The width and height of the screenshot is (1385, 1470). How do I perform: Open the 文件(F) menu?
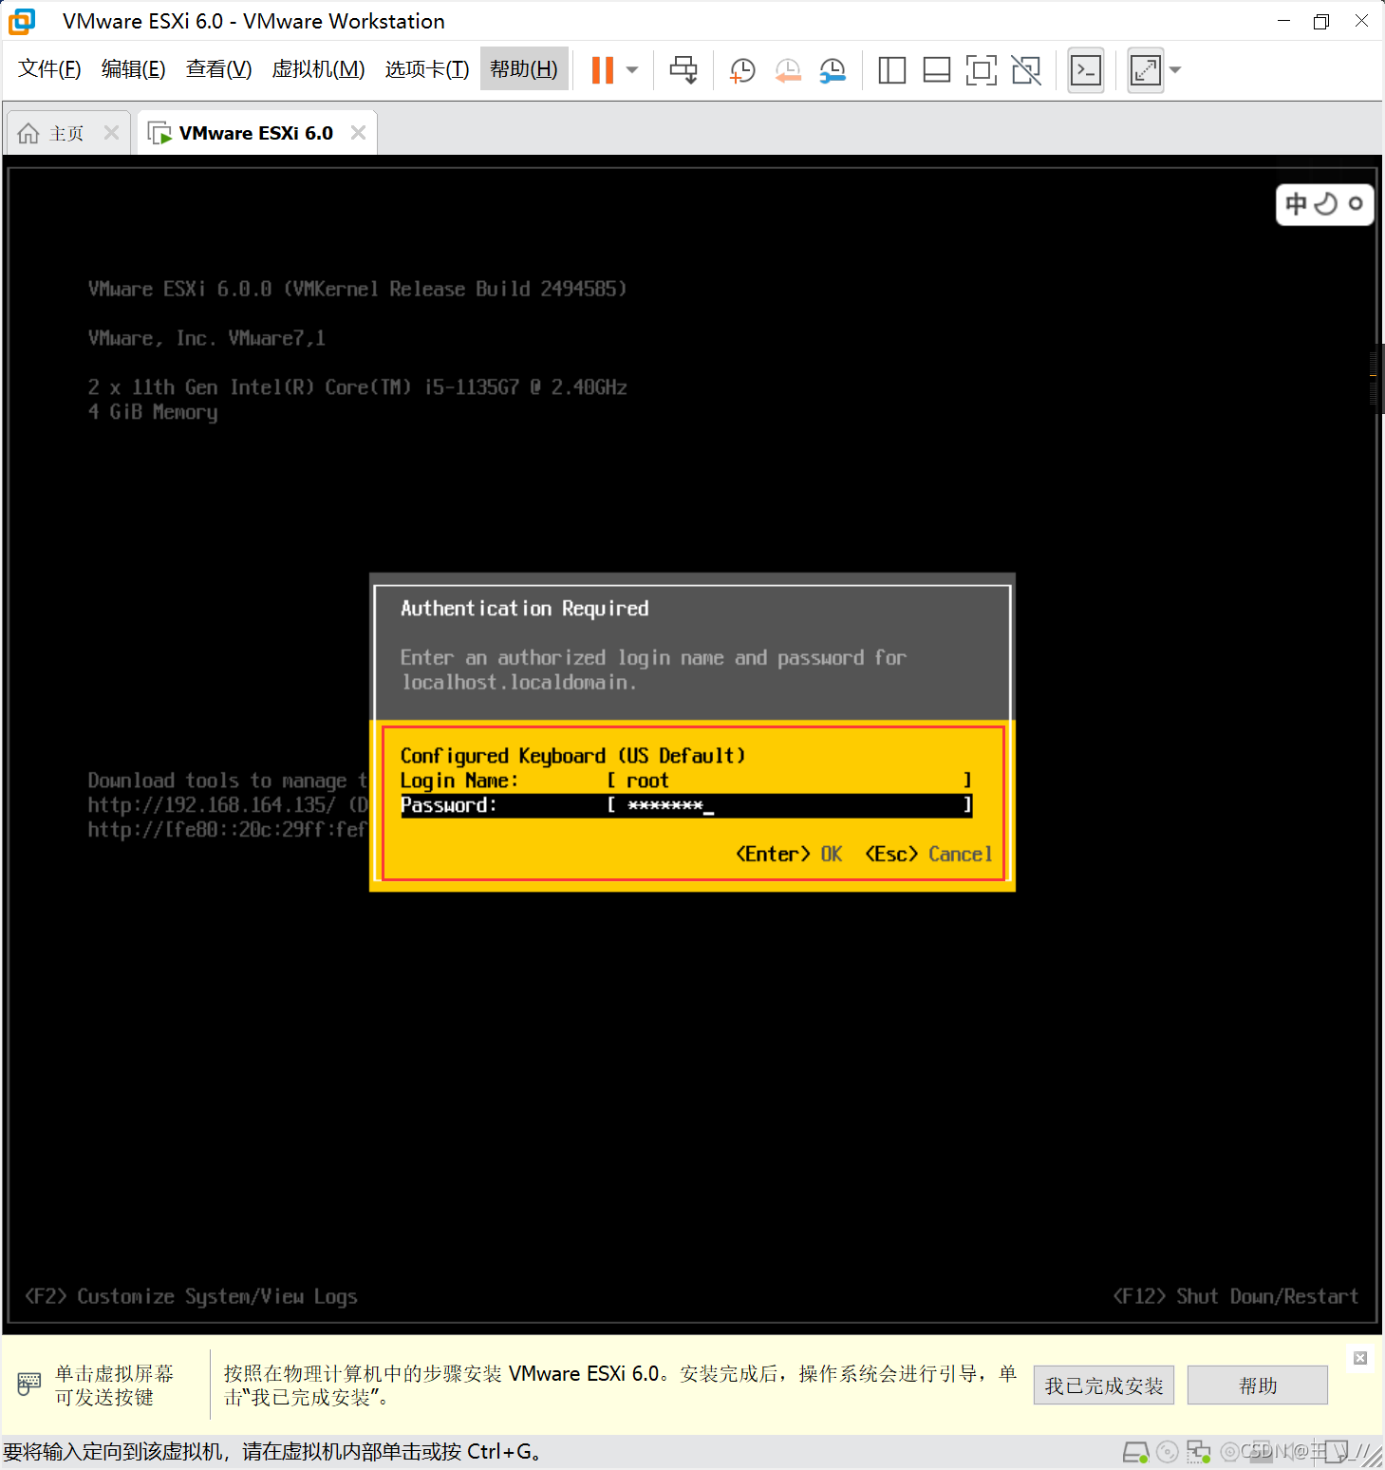pos(49,69)
